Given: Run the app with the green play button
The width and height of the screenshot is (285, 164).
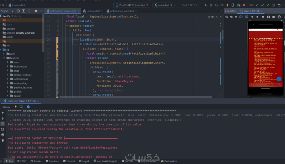Looking at the screenshot, I should 206,5.
